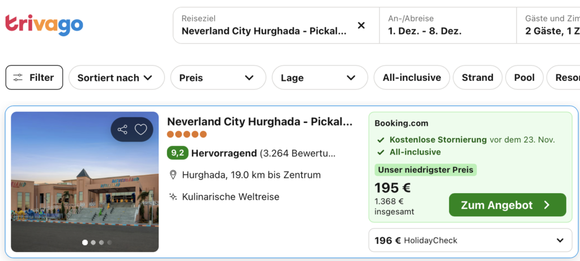Click the Zum Angebot button
The width and height of the screenshot is (580, 261).
pyautogui.click(x=507, y=205)
